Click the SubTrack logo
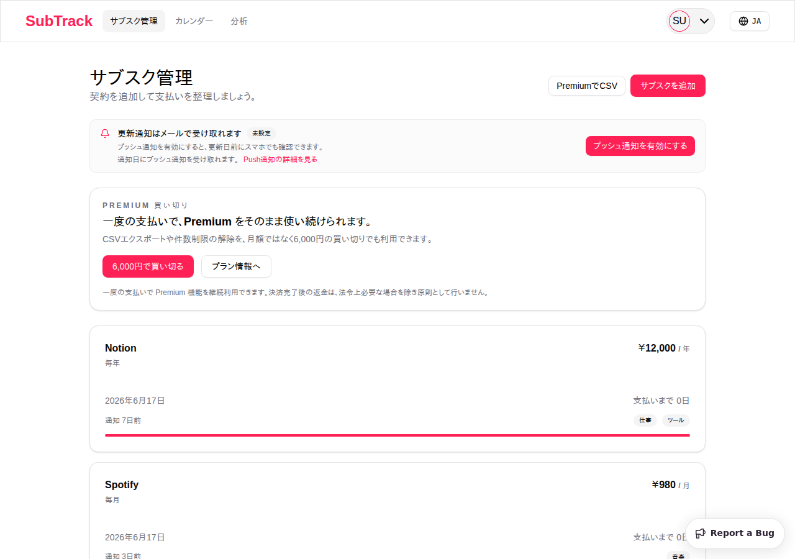 (x=59, y=21)
